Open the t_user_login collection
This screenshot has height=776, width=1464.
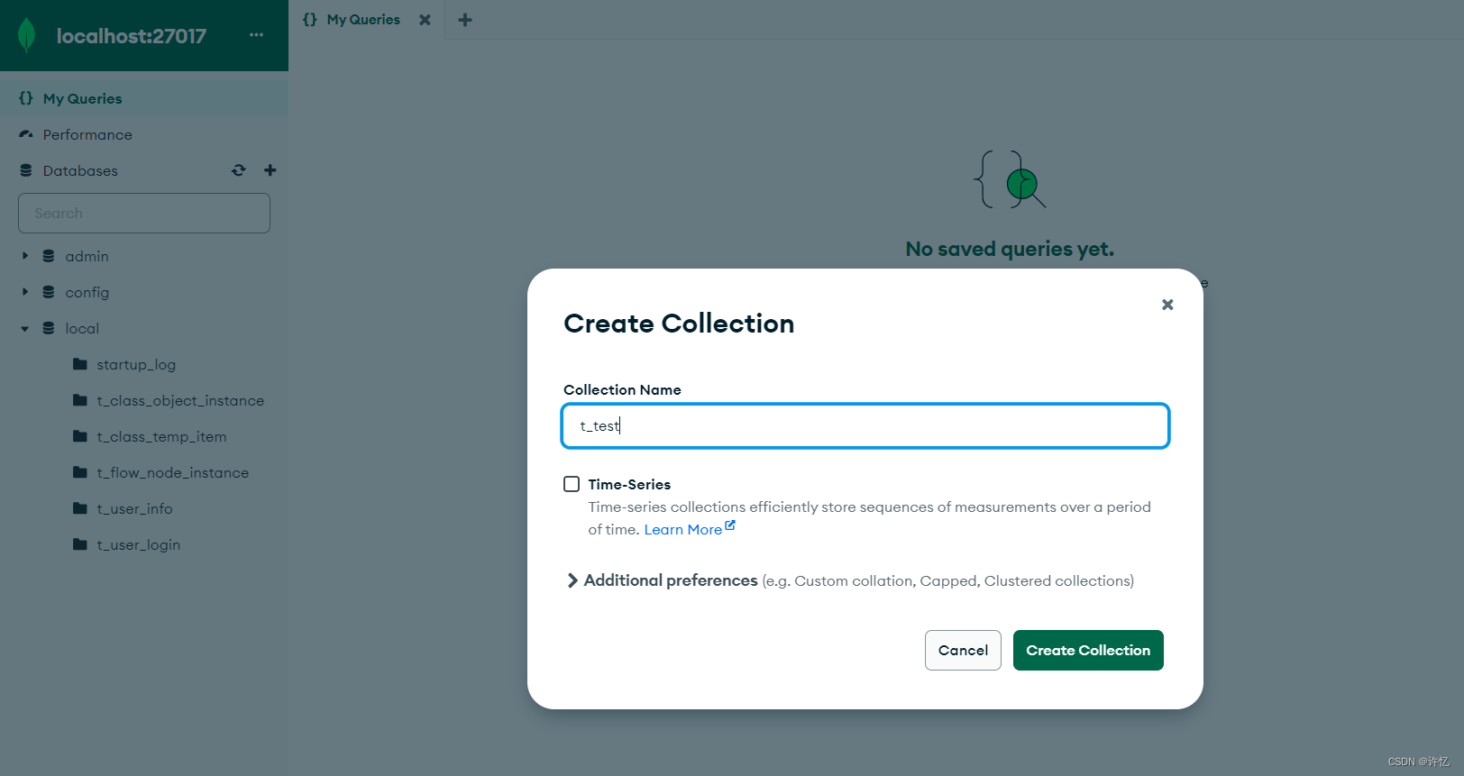coord(138,544)
